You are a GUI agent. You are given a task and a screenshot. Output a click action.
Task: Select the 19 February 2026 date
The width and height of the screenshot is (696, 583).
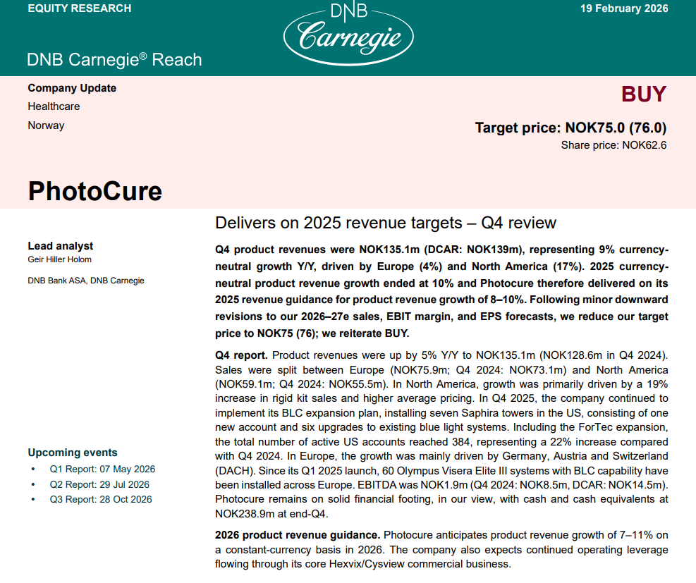point(624,8)
